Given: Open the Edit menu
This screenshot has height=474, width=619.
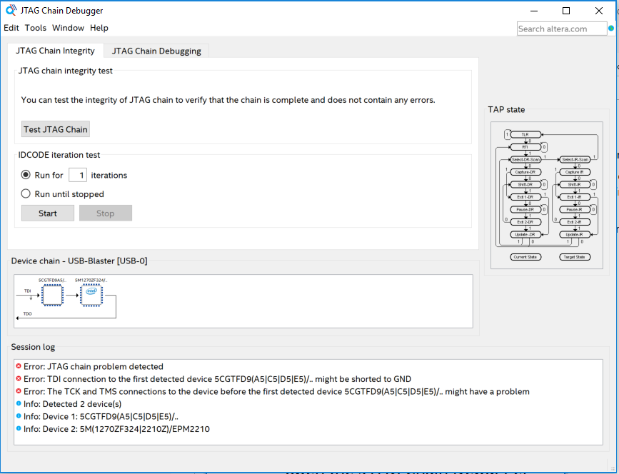Looking at the screenshot, I should pyautogui.click(x=11, y=28).
